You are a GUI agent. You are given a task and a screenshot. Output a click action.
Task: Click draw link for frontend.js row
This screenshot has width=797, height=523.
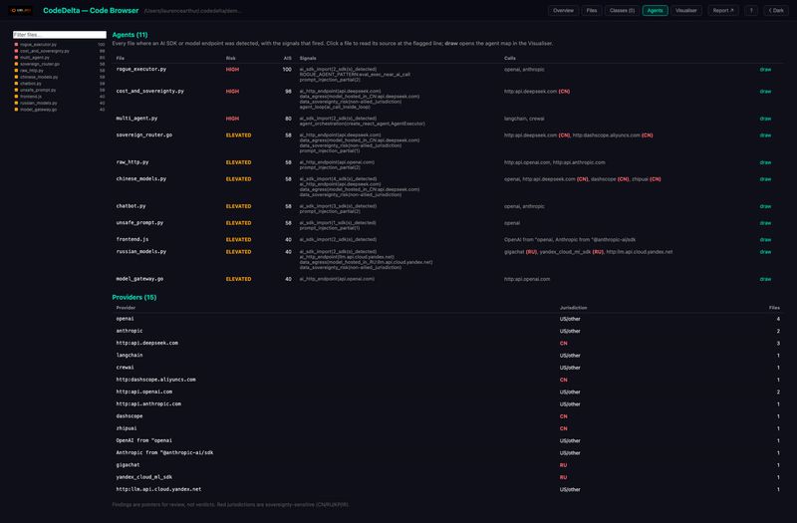pos(765,239)
